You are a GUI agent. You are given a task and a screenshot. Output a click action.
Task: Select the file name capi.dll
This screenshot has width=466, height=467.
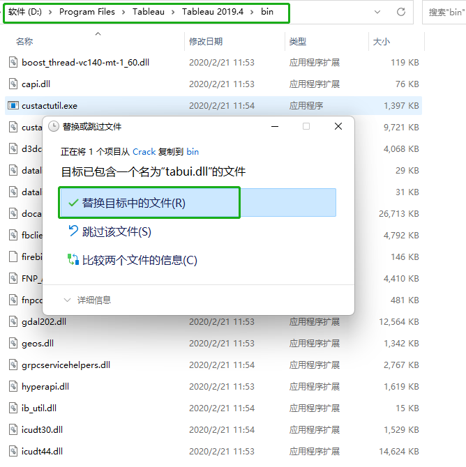click(36, 84)
